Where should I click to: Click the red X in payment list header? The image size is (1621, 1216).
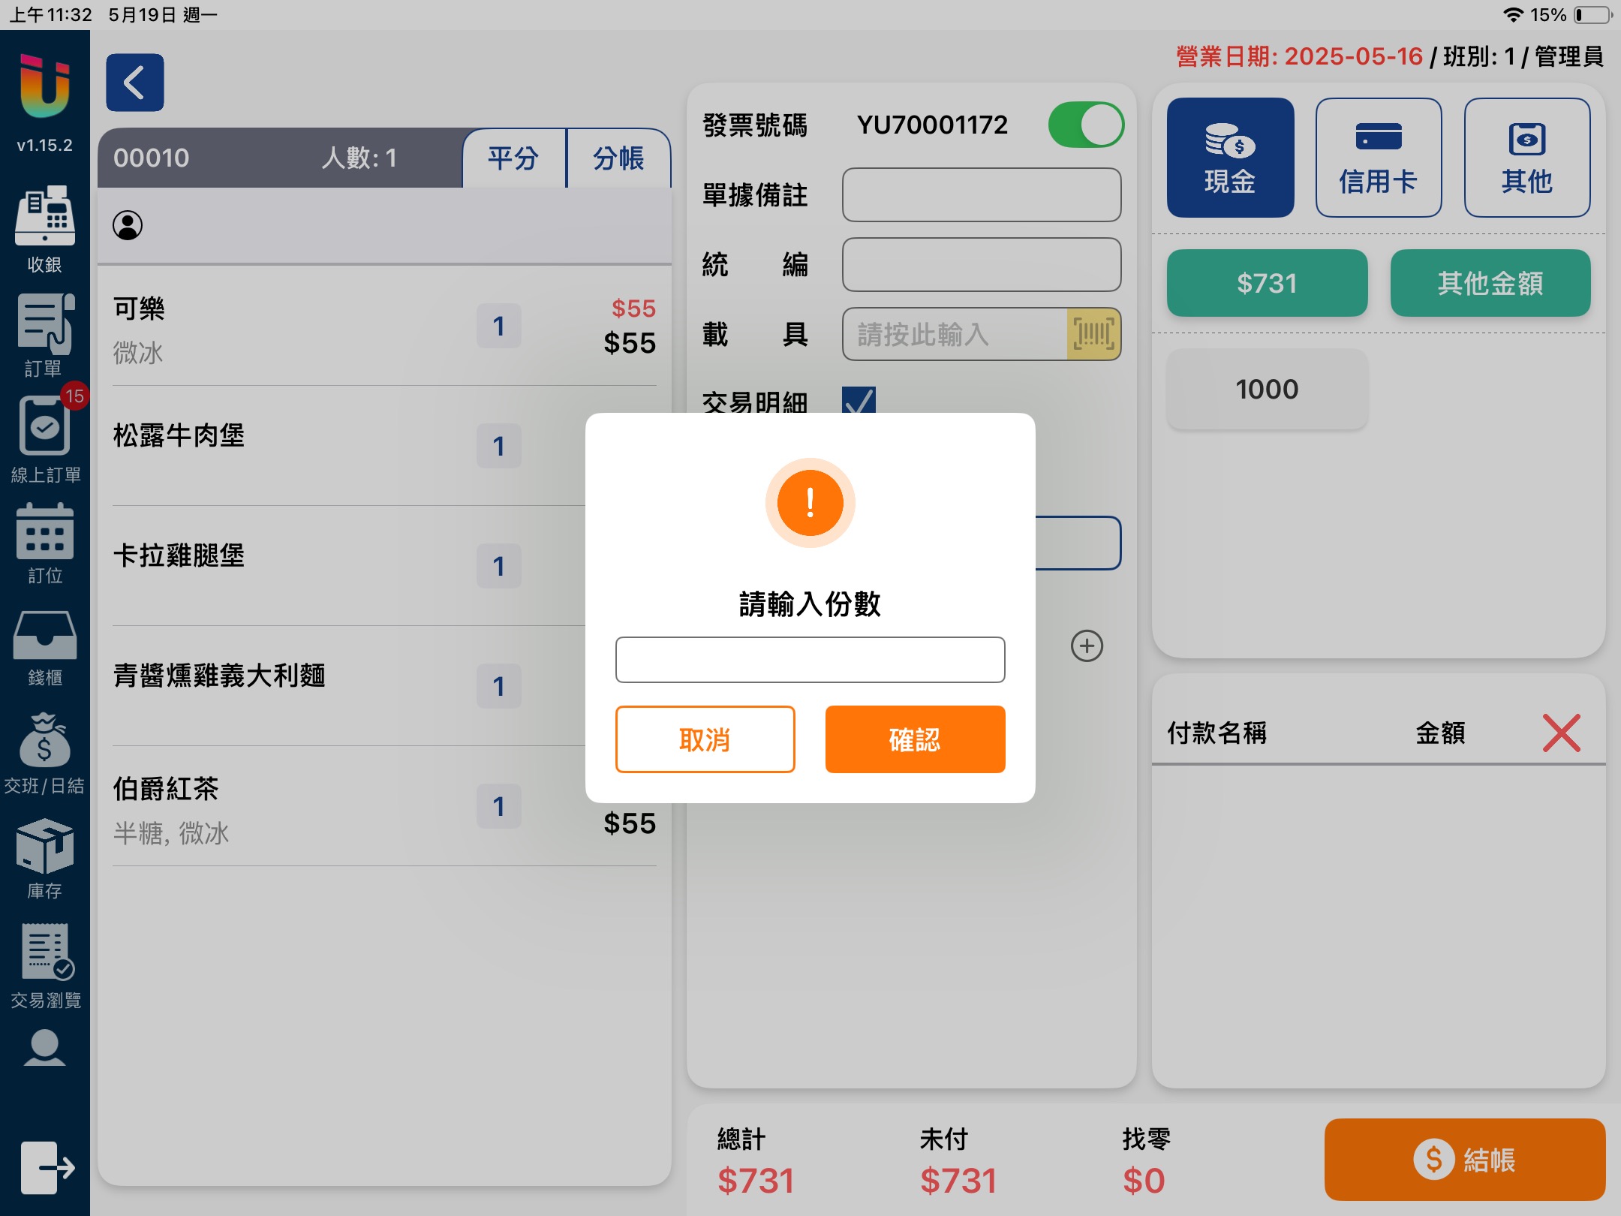click(x=1561, y=733)
